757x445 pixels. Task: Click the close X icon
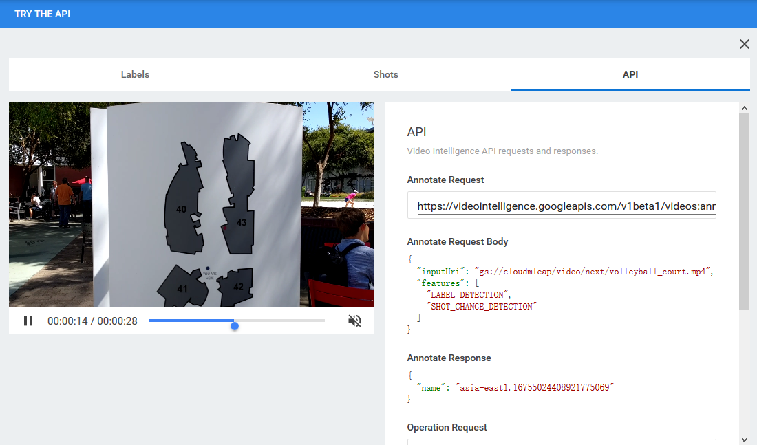(744, 43)
